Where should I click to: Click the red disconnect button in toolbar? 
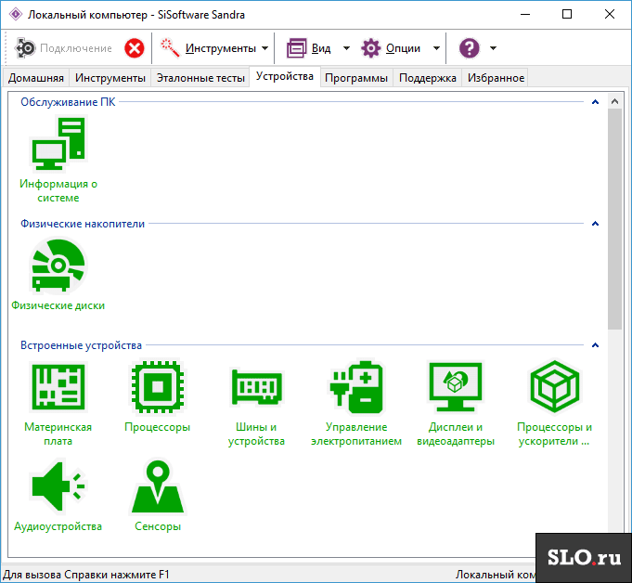[x=135, y=48]
